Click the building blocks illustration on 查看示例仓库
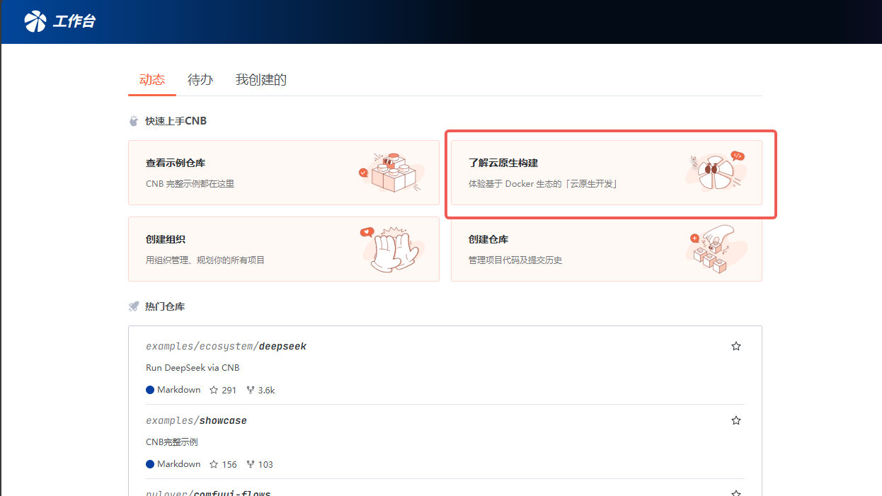The height and width of the screenshot is (496, 882). 391,172
